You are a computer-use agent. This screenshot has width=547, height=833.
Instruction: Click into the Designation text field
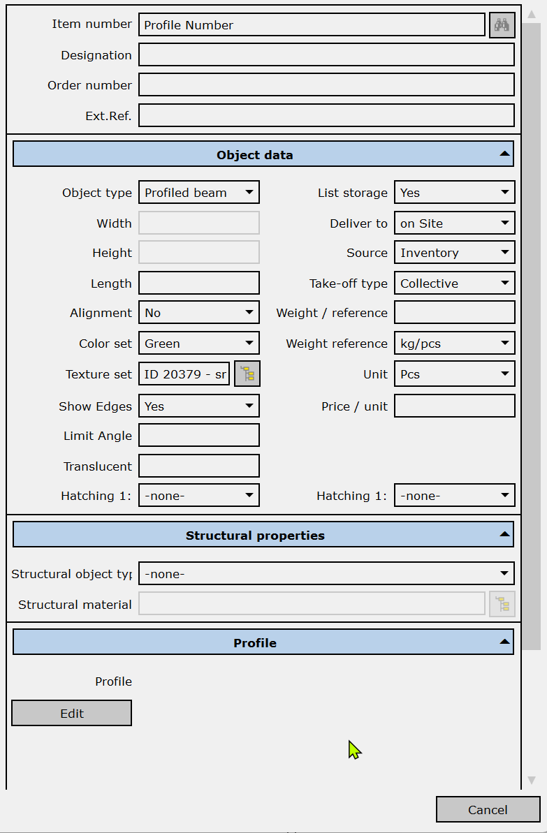tap(326, 55)
